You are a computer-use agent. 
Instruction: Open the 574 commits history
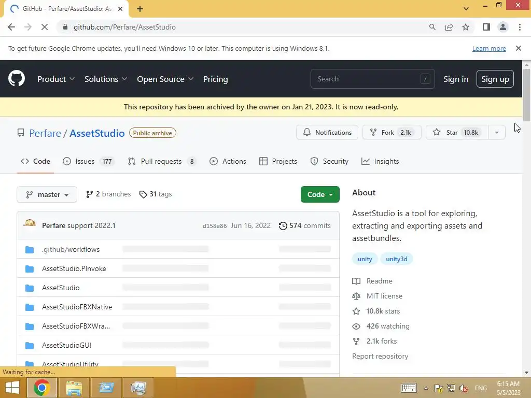pyautogui.click(x=304, y=225)
